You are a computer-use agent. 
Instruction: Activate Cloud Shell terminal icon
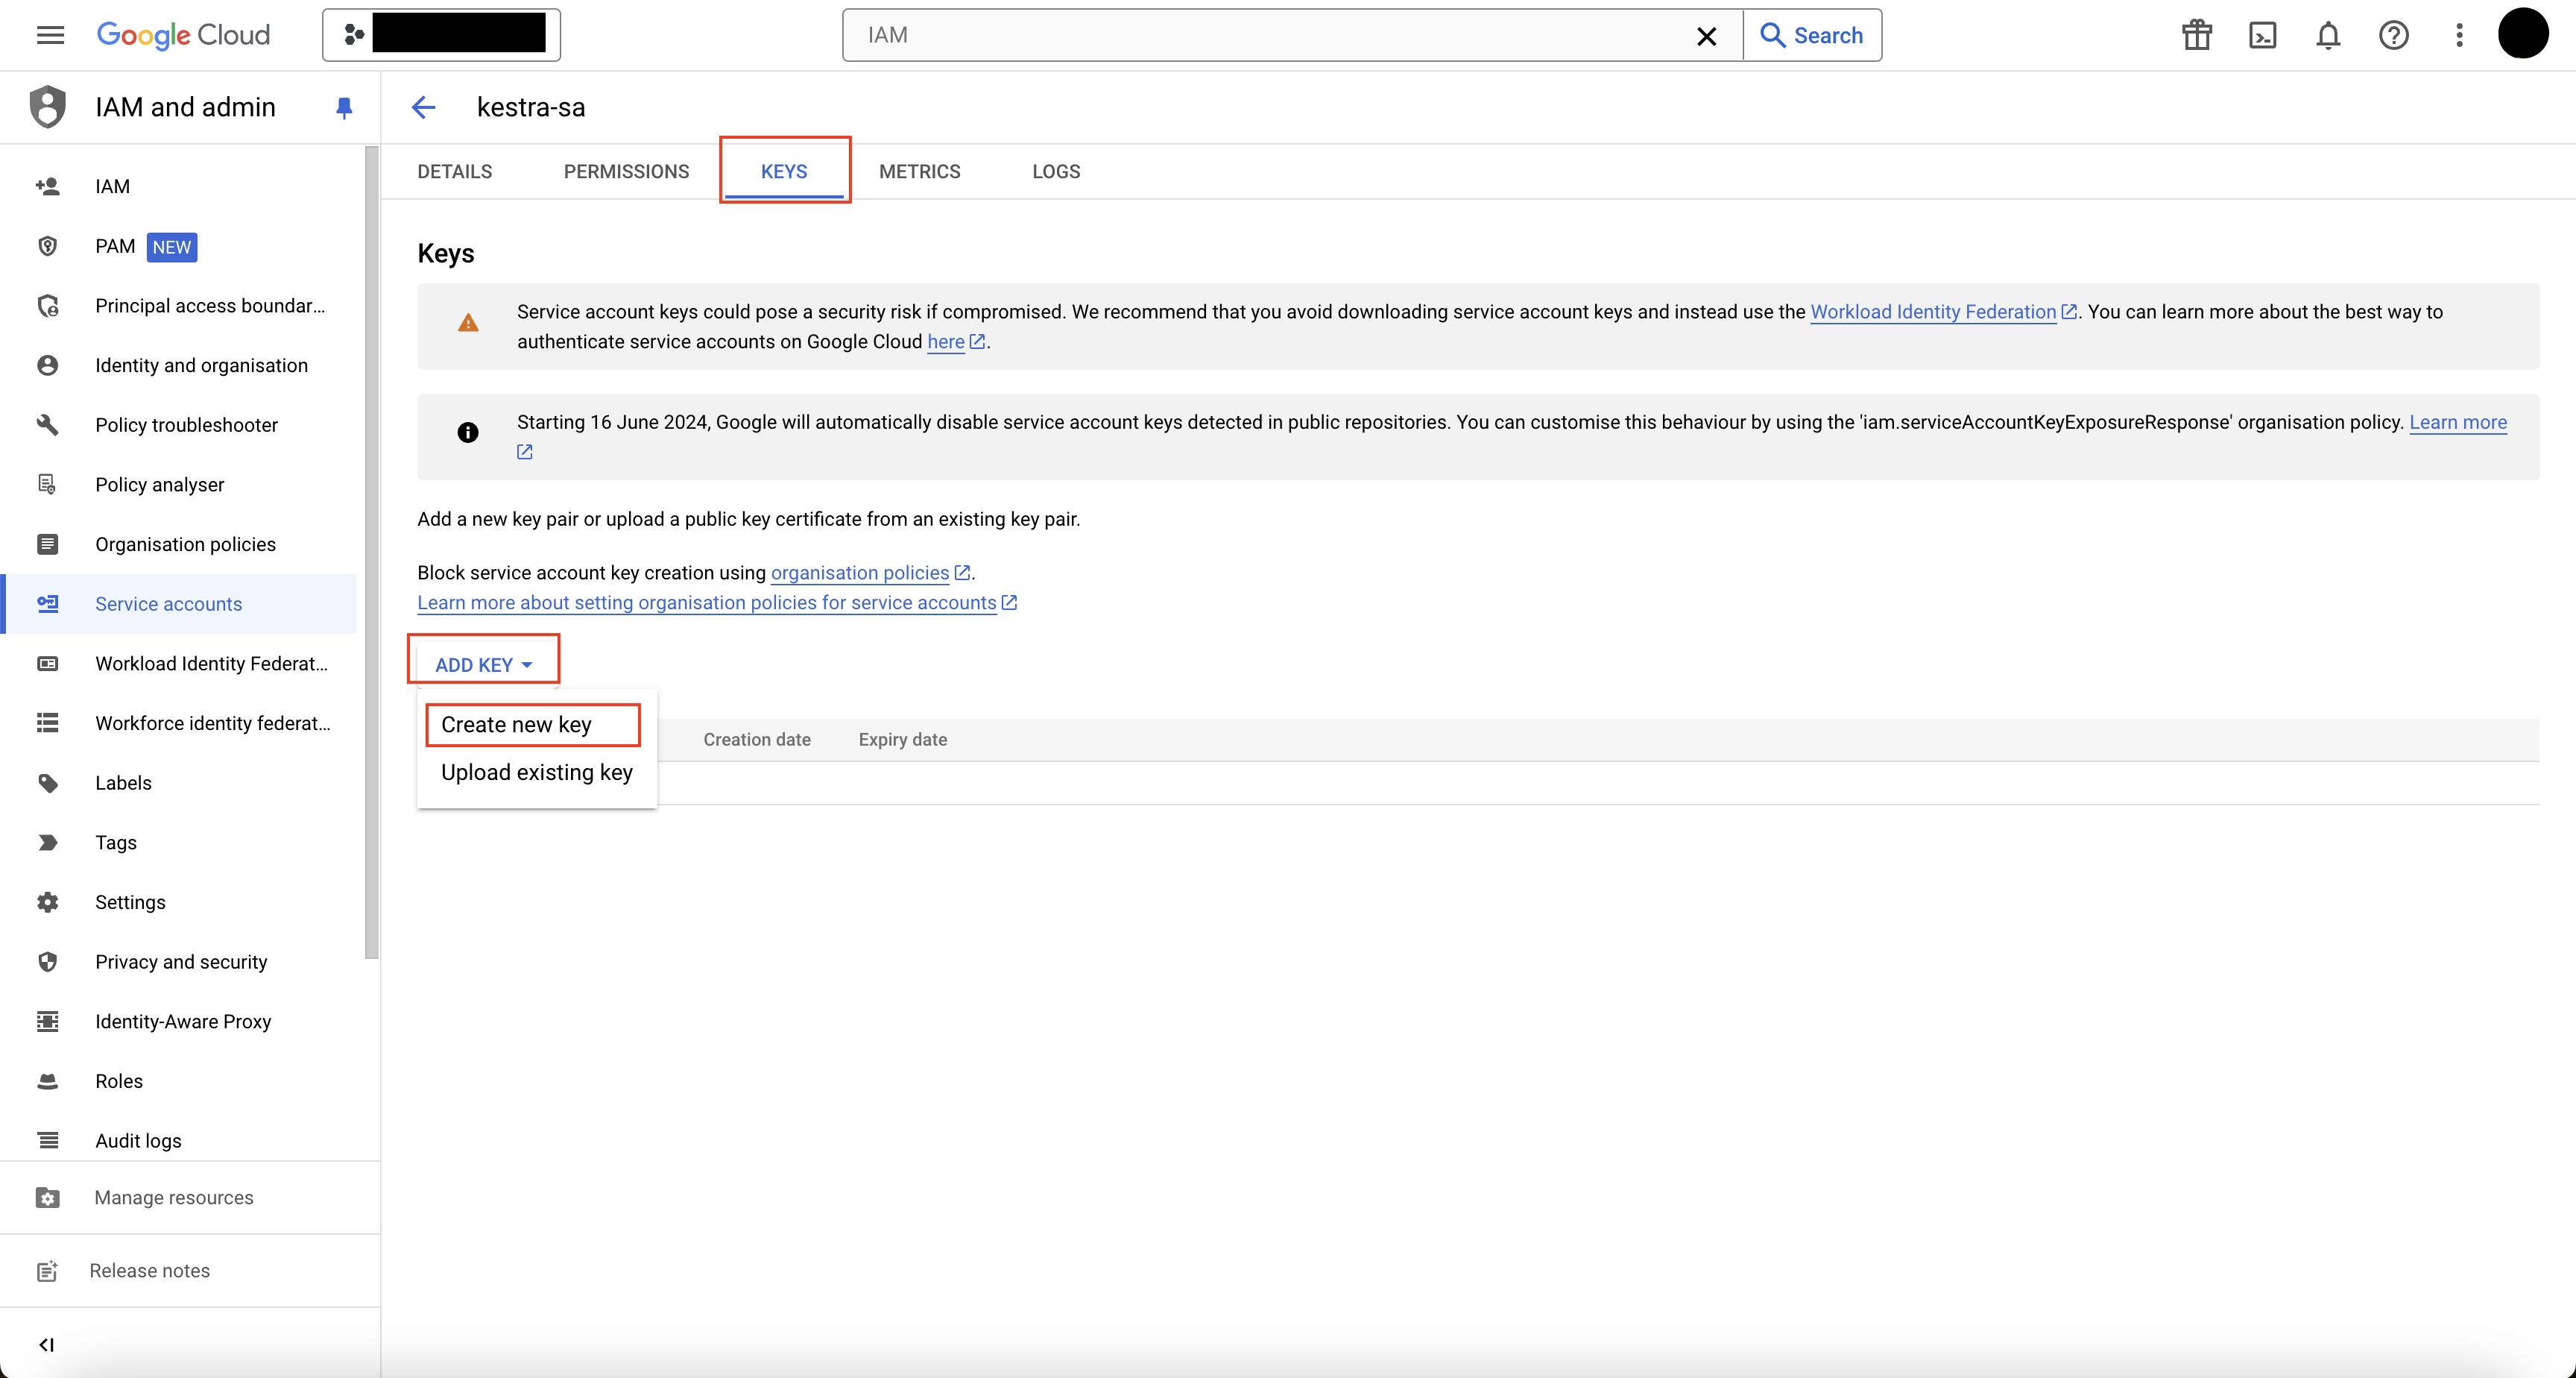coord(2262,35)
